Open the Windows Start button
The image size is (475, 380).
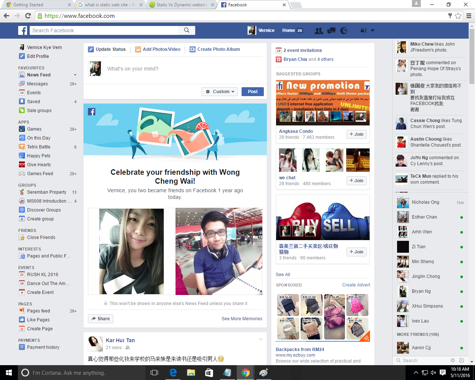click(9, 373)
